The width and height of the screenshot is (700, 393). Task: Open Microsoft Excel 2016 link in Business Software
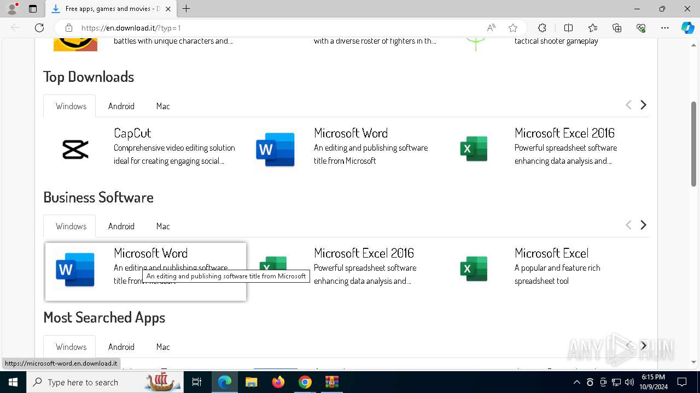pos(364,253)
